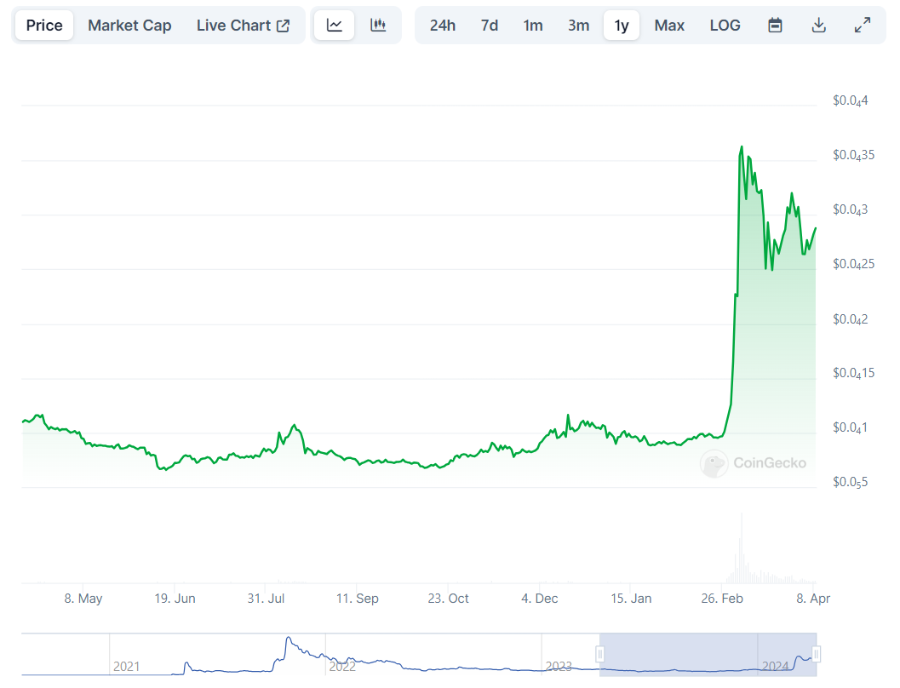Click the 23. Oct x-axis label
The width and height of the screenshot is (900, 688).
[x=448, y=599]
